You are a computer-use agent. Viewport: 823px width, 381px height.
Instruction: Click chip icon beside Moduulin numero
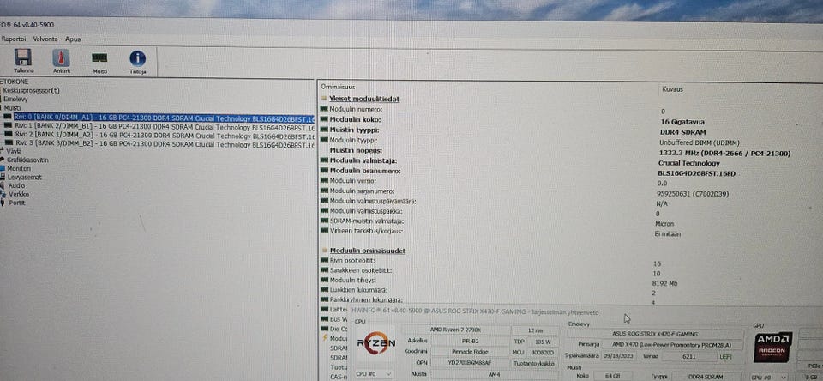pos(324,109)
